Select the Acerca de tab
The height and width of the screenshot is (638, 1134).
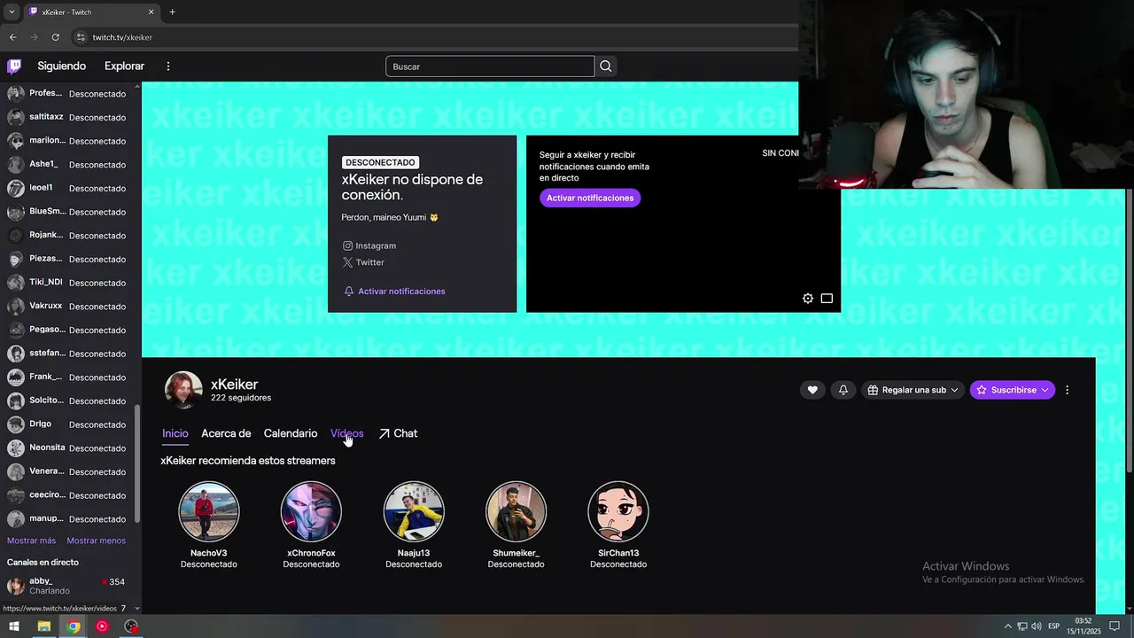pyautogui.click(x=226, y=433)
